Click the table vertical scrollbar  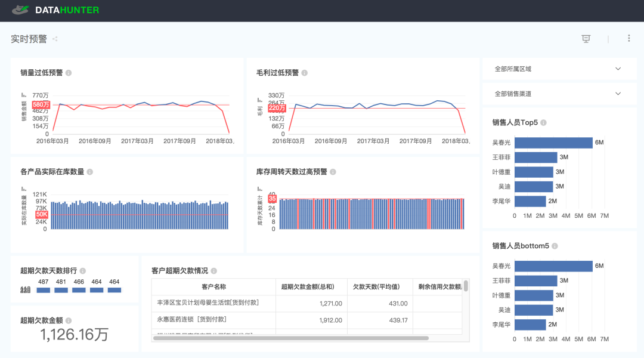tap(466, 285)
